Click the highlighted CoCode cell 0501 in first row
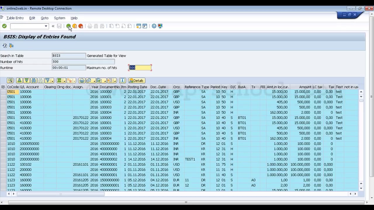 tap(13, 92)
